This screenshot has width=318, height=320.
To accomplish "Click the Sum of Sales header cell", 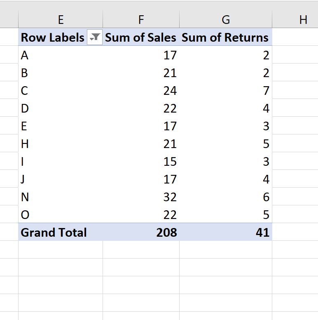I will pyautogui.click(x=141, y=37).
